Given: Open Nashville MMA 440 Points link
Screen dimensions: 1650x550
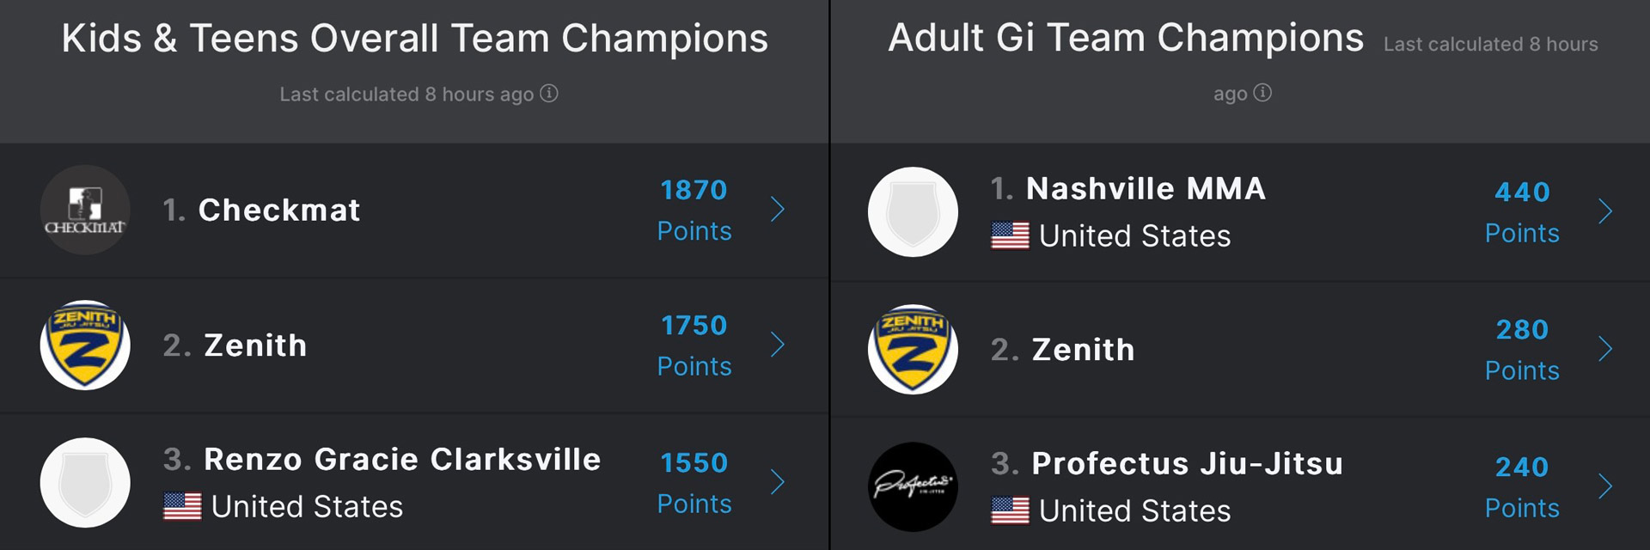Looking at the screenshot, I should (x=1522, y=212).
